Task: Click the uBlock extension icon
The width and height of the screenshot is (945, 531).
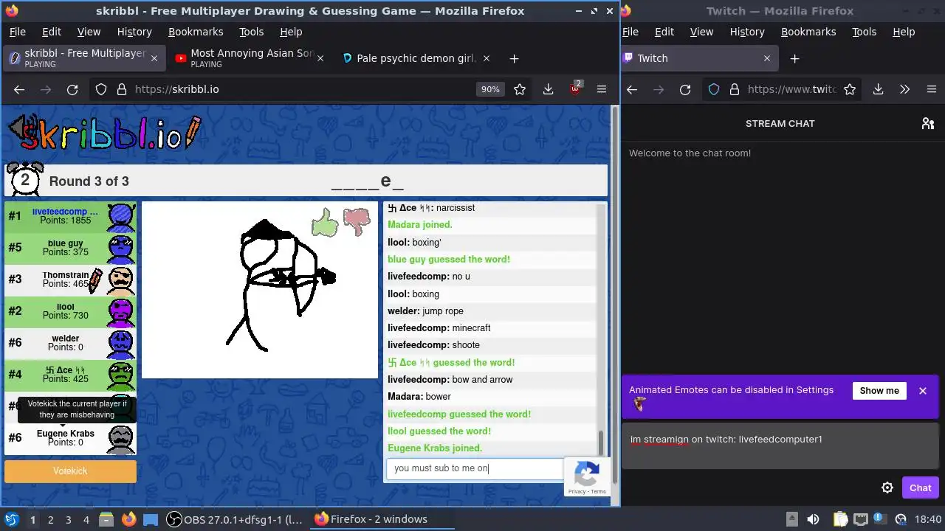Action: (x=575, y=89)
